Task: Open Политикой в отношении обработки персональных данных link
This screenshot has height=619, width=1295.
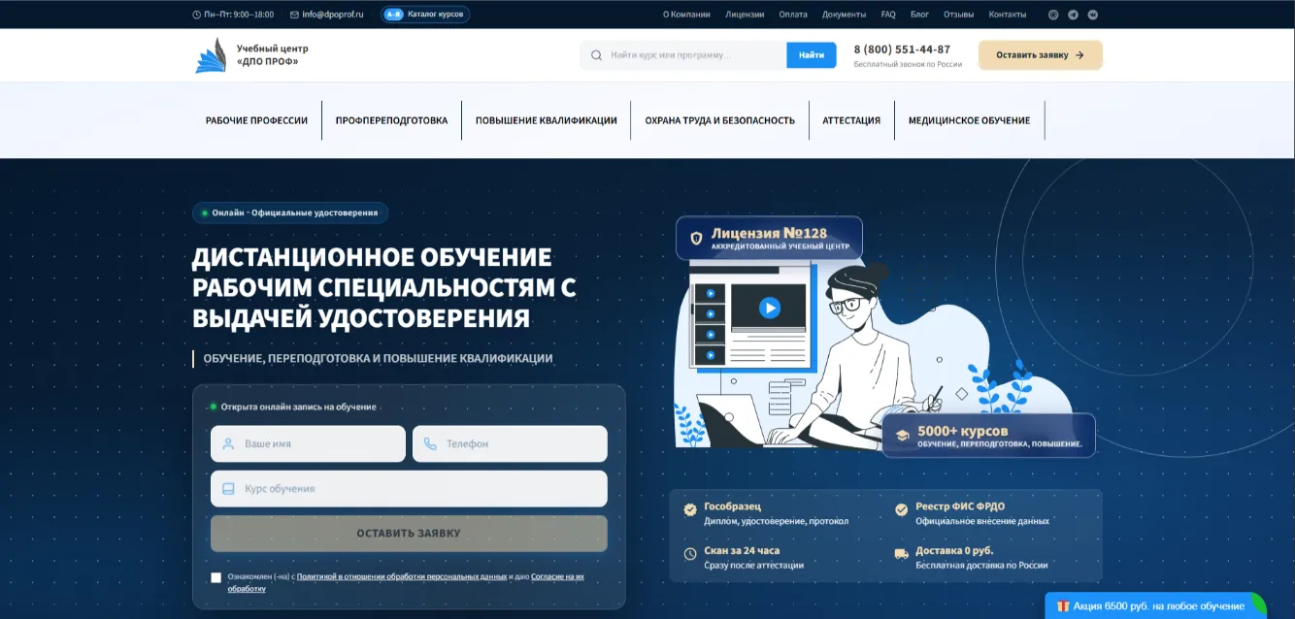Action: point(402,576)
